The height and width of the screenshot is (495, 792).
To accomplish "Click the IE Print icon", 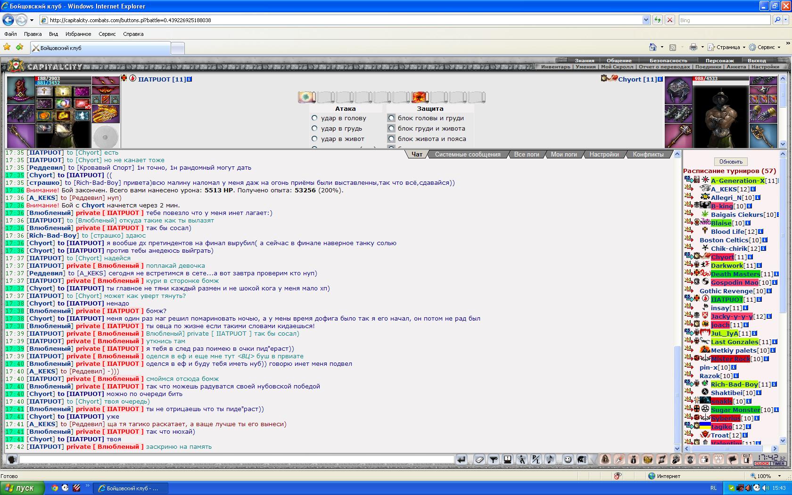I will 693,47.
